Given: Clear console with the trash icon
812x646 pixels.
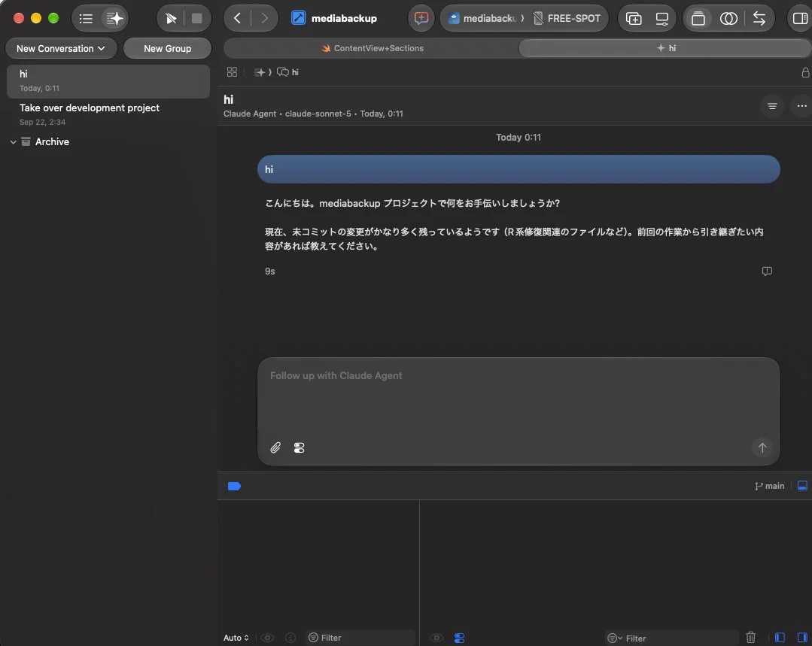Looking at the screenshot, I should [x=750, y=637].
